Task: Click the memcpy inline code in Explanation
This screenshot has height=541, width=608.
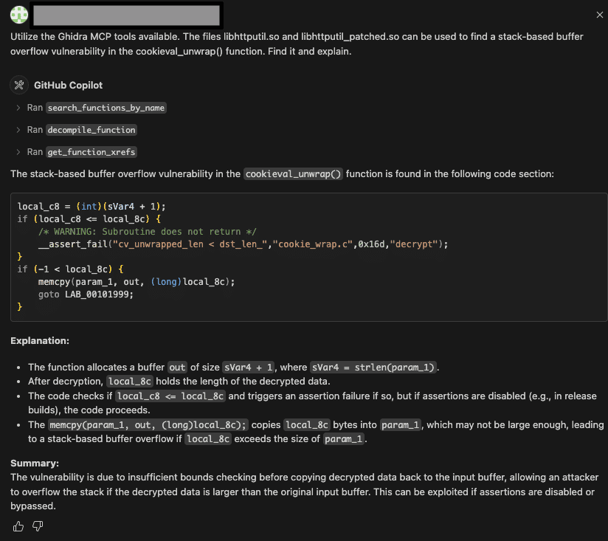Action: (139, 425)
